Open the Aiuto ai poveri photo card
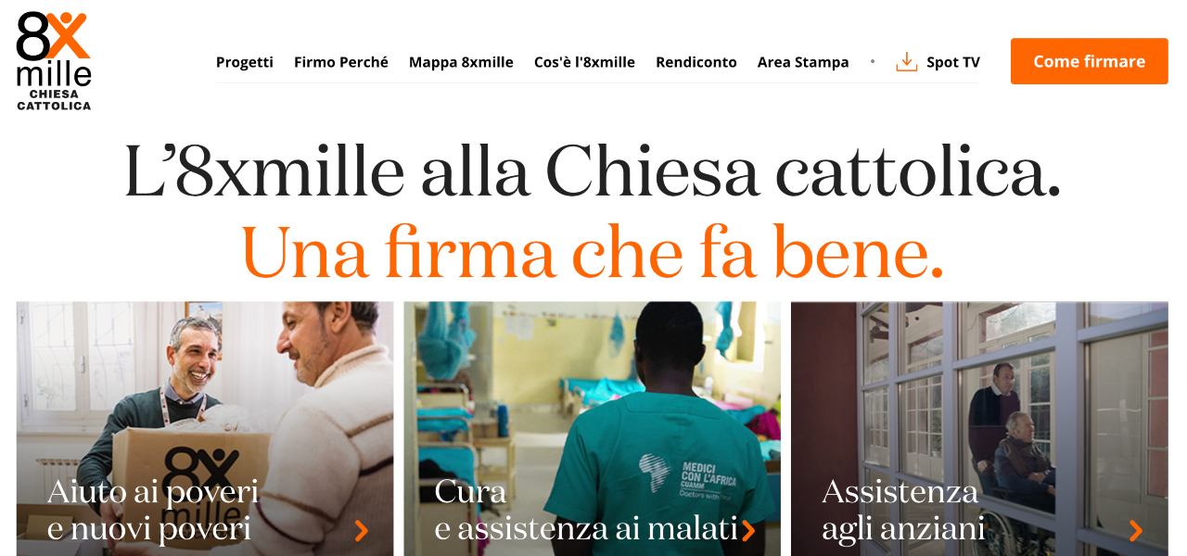Viewport: 1187px width, 556px height. 205,428
